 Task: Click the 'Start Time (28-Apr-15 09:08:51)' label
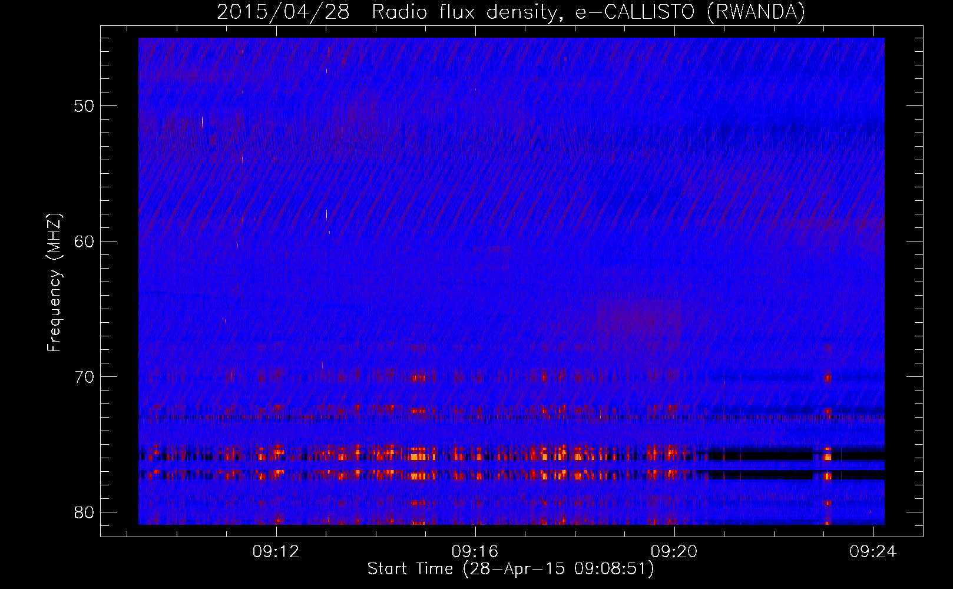coord(511,569)
